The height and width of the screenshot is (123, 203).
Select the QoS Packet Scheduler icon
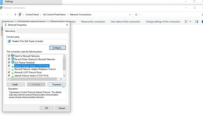[13, 62]
